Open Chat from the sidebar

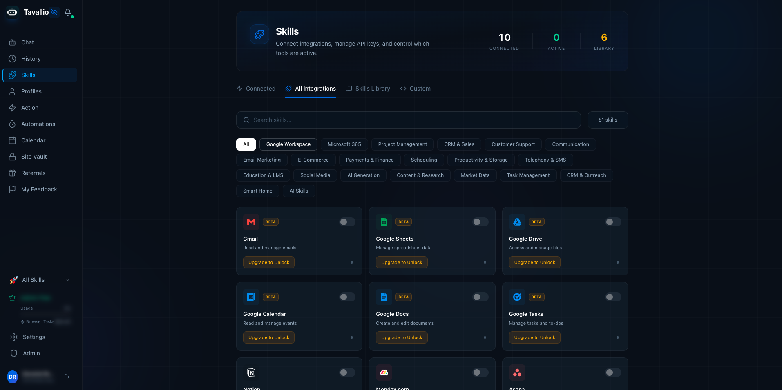point(40,42)
